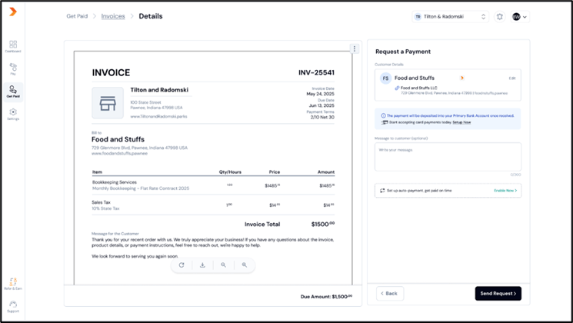573x323 pixels.
Task: Expand the Tilton & Radomski company selector
Action: coord(450,16)
